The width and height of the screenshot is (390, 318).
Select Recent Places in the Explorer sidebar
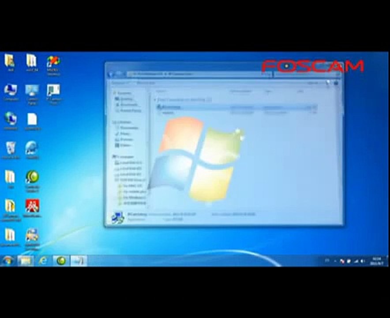128,110
